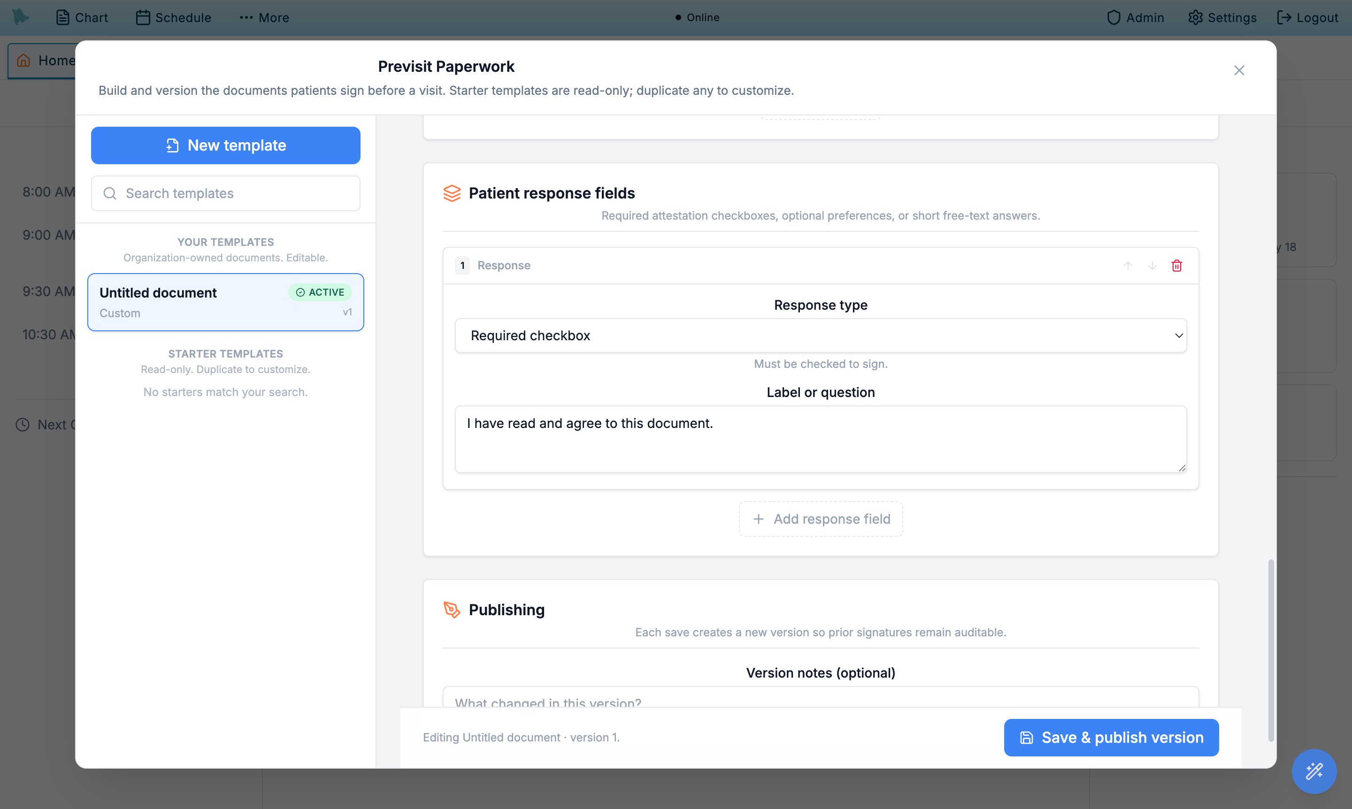Move Response 1 down with arrow
This screenshot has height=809, width=1352.
click(x=1152, y=266)
